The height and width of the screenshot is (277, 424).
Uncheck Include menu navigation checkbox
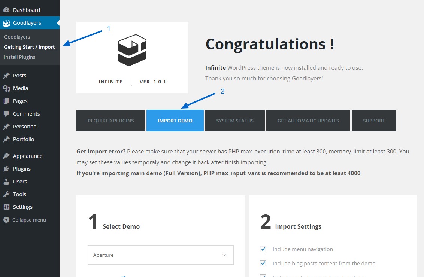[x=263, y=249]
